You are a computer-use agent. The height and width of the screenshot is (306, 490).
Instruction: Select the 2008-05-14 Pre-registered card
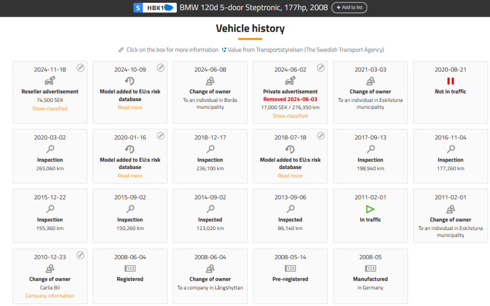(290, 275)
